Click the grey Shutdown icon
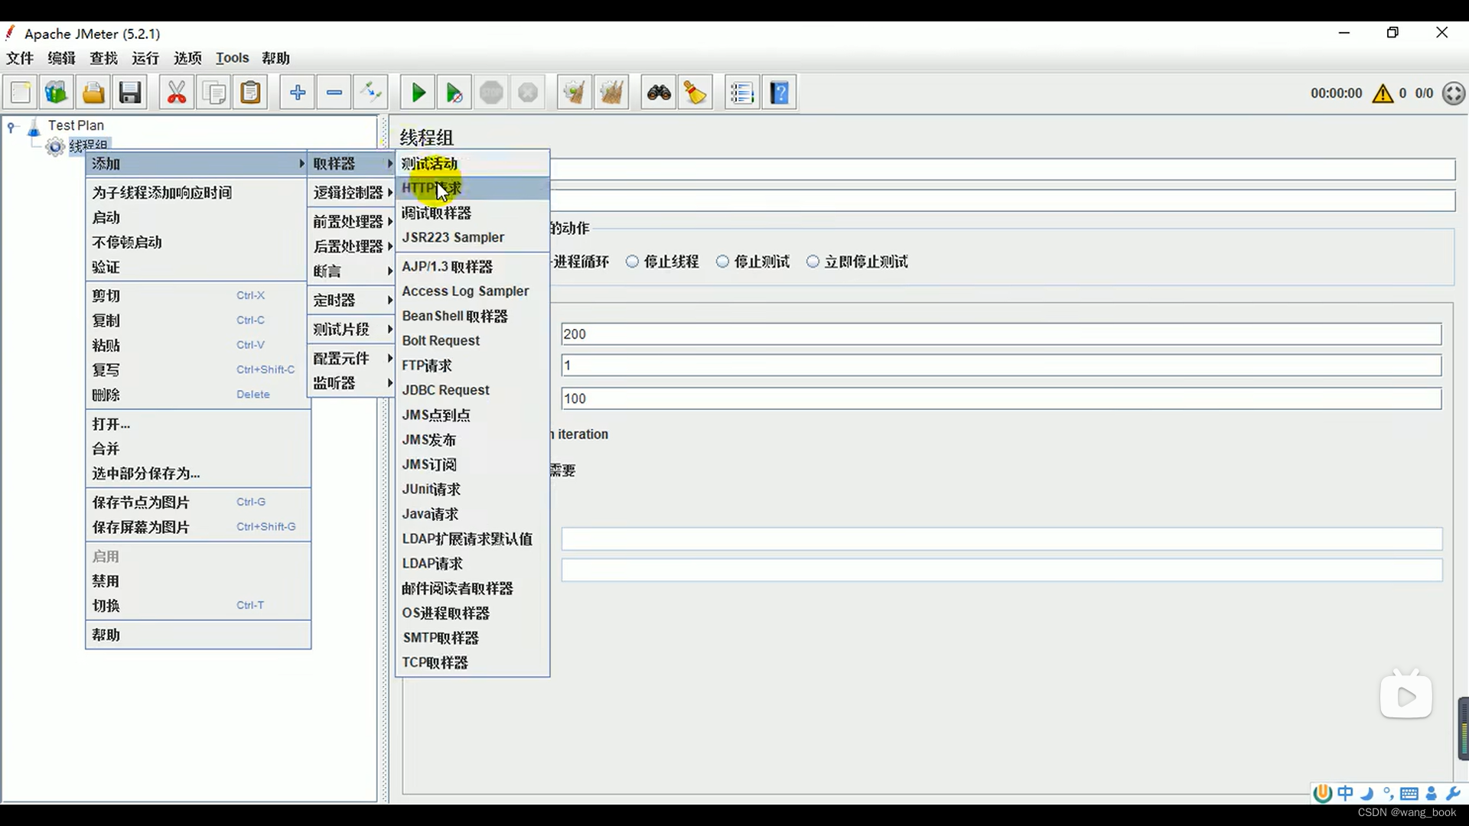1469x826 pixels. point(528,93)
